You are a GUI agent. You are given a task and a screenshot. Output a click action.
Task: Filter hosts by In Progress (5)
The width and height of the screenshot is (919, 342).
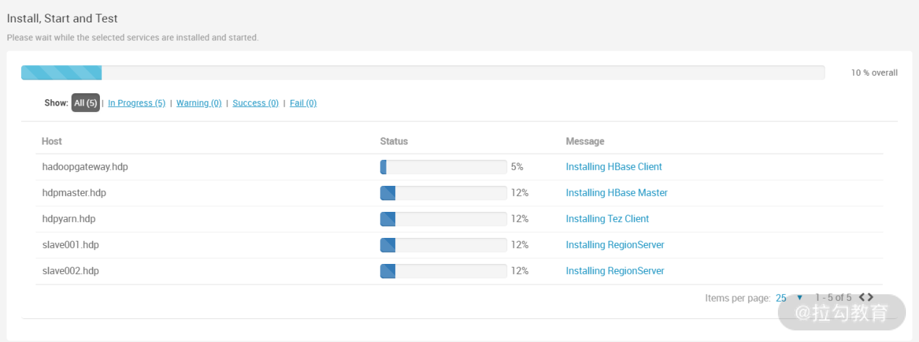coord(137,103)
